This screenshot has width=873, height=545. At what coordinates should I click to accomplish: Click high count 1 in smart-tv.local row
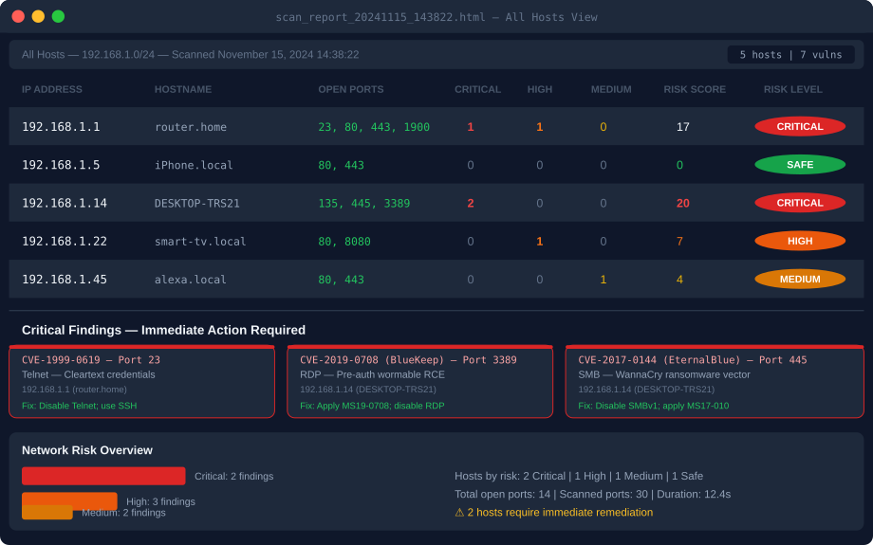540,242
